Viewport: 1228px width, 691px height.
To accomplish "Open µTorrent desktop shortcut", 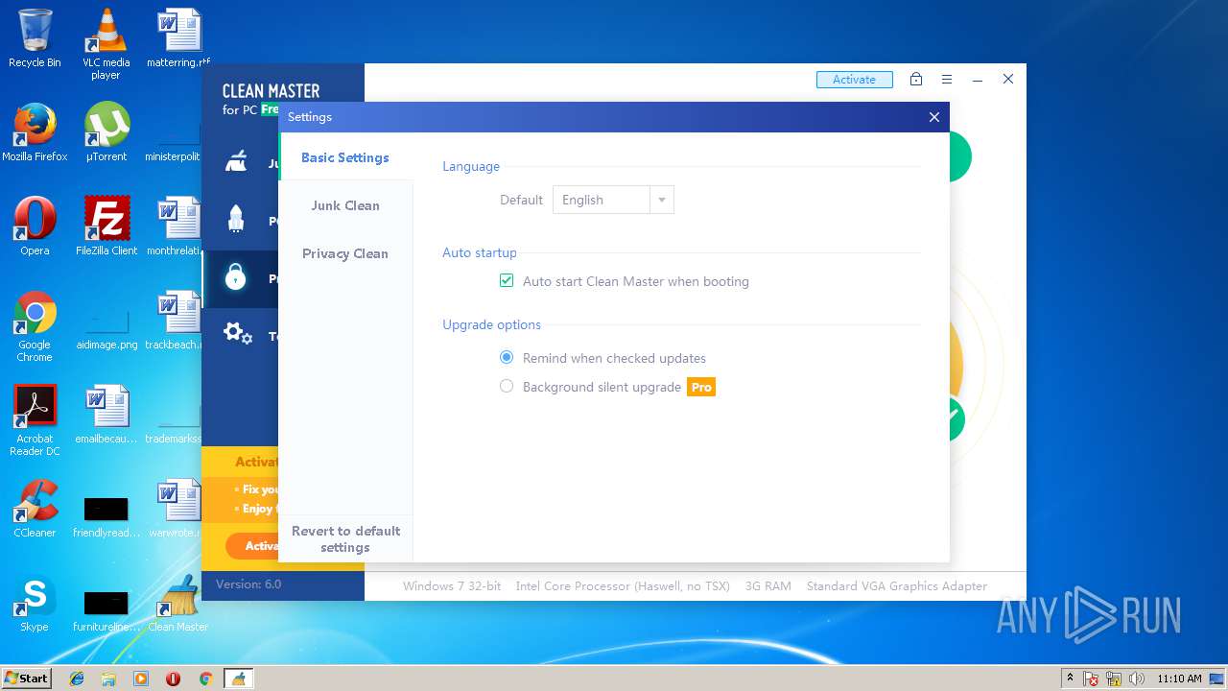I will (x=106, y=132).
